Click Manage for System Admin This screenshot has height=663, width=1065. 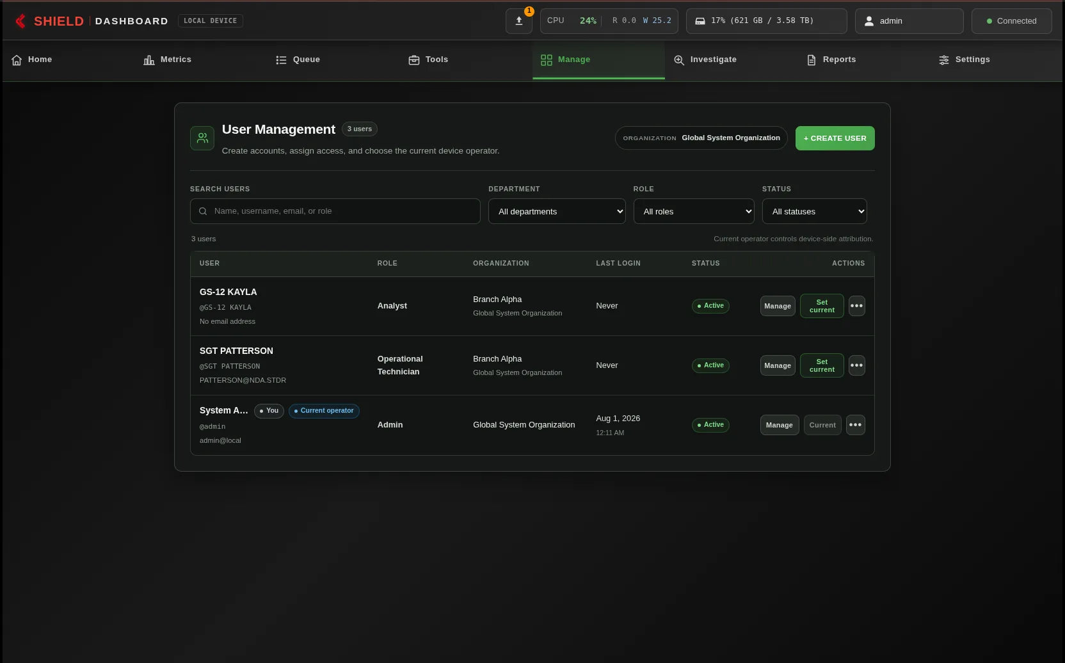[780, 425]
